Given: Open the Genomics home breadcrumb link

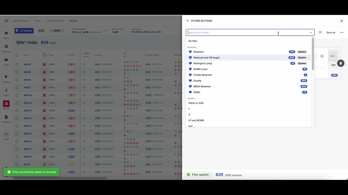Looking at the screenshot, I should pyautogui.click(x=21, y=21).
